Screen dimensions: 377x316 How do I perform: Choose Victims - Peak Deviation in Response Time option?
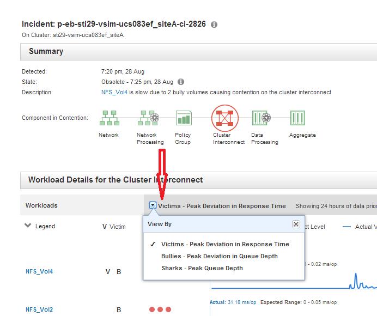(x=225, y=244)
